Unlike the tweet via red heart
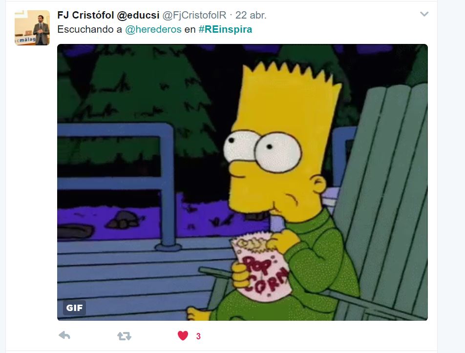Image resolution: width=465 pixels, height=353 pixels. [x=183, y=335]
